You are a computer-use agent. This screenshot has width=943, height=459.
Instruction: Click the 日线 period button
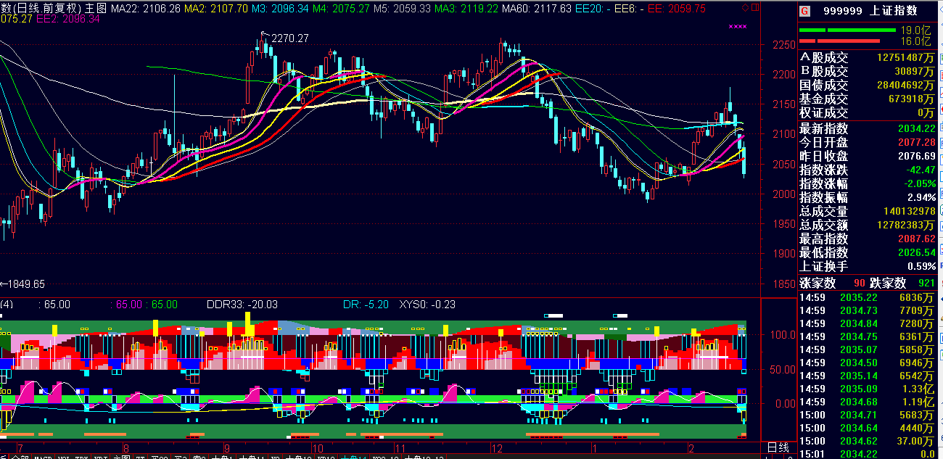pyautogui.click(x=778, y=448)
